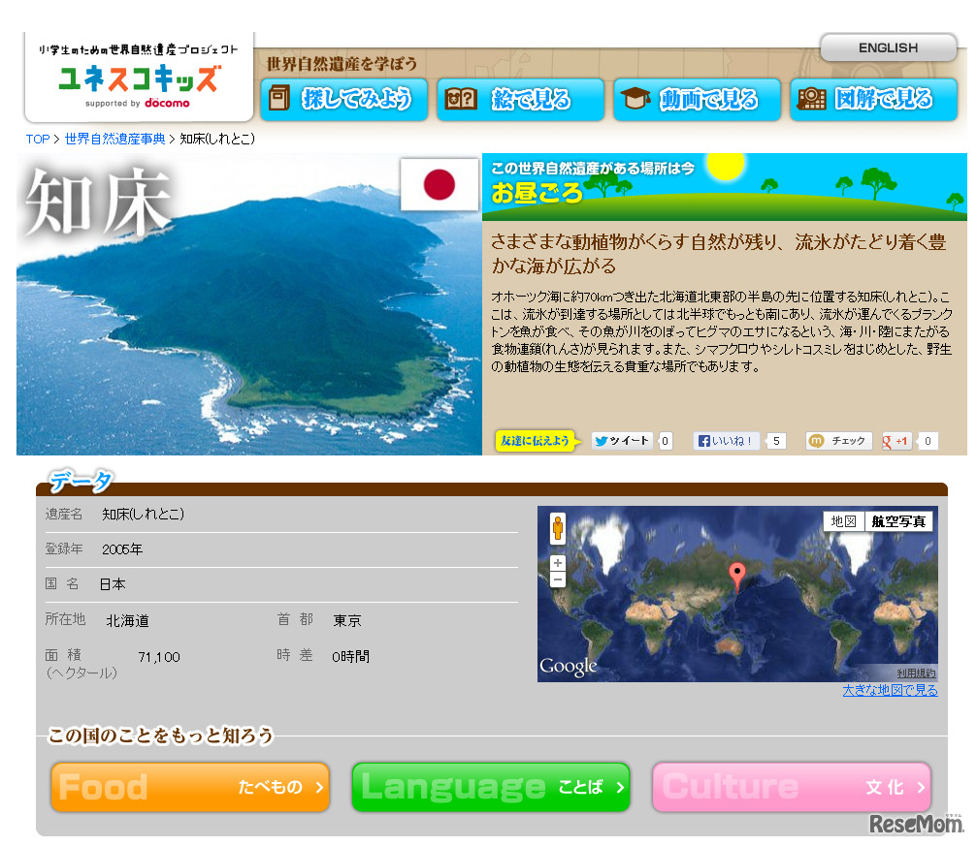977x846 pixels.
Task: Click the 動画で見る video icon
Action: (x=636, y=99)
